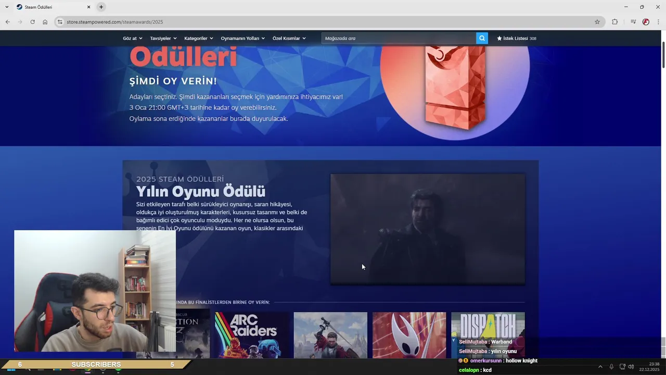Screen dimensions: 666x375
Task: Open the Chrome three-dot menu
Action: (x=658, y=22)
